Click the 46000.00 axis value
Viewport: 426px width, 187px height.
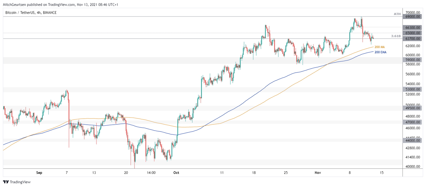(x=413, y=128)
